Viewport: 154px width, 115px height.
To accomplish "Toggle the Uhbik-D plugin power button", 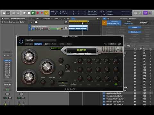I will pyautogui.click(x=21, y=41).
